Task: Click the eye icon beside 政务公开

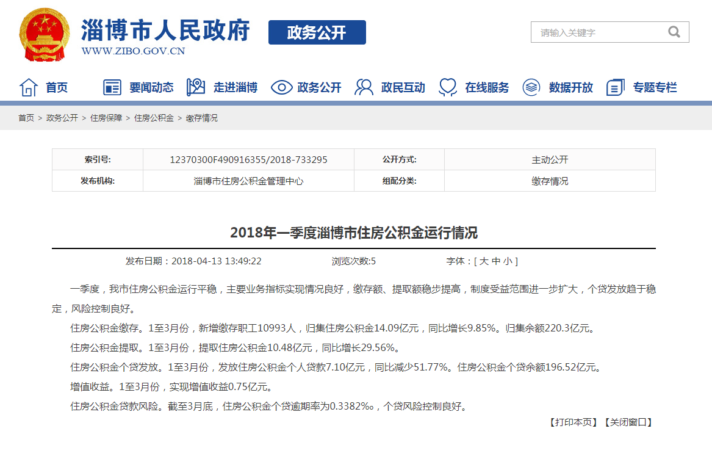Action: click(x=281, y=87)
